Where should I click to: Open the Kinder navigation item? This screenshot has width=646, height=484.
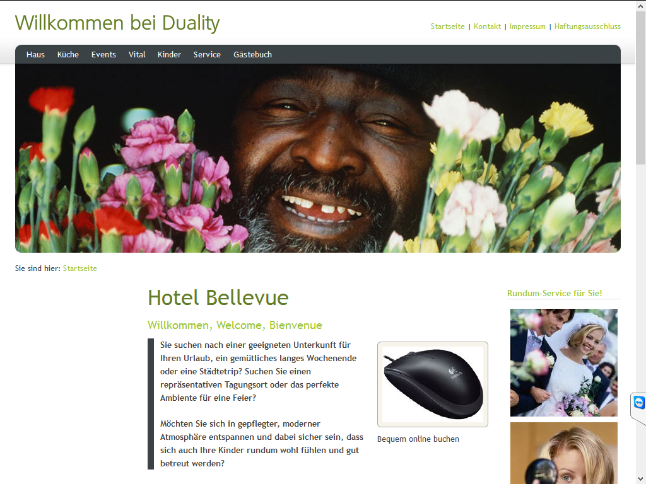[169, 55]
